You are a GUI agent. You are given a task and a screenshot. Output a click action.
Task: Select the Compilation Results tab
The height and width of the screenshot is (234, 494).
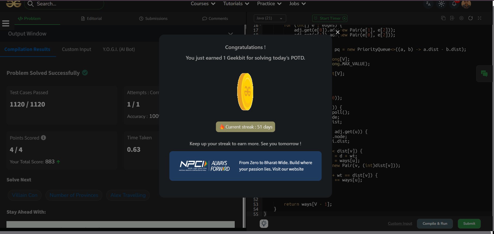coord(27,49)
